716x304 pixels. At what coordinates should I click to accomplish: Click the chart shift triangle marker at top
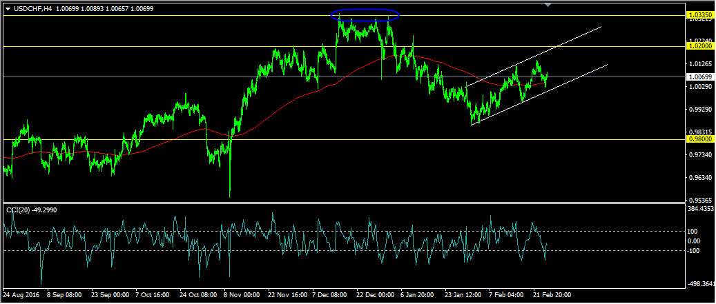(548, 5)
